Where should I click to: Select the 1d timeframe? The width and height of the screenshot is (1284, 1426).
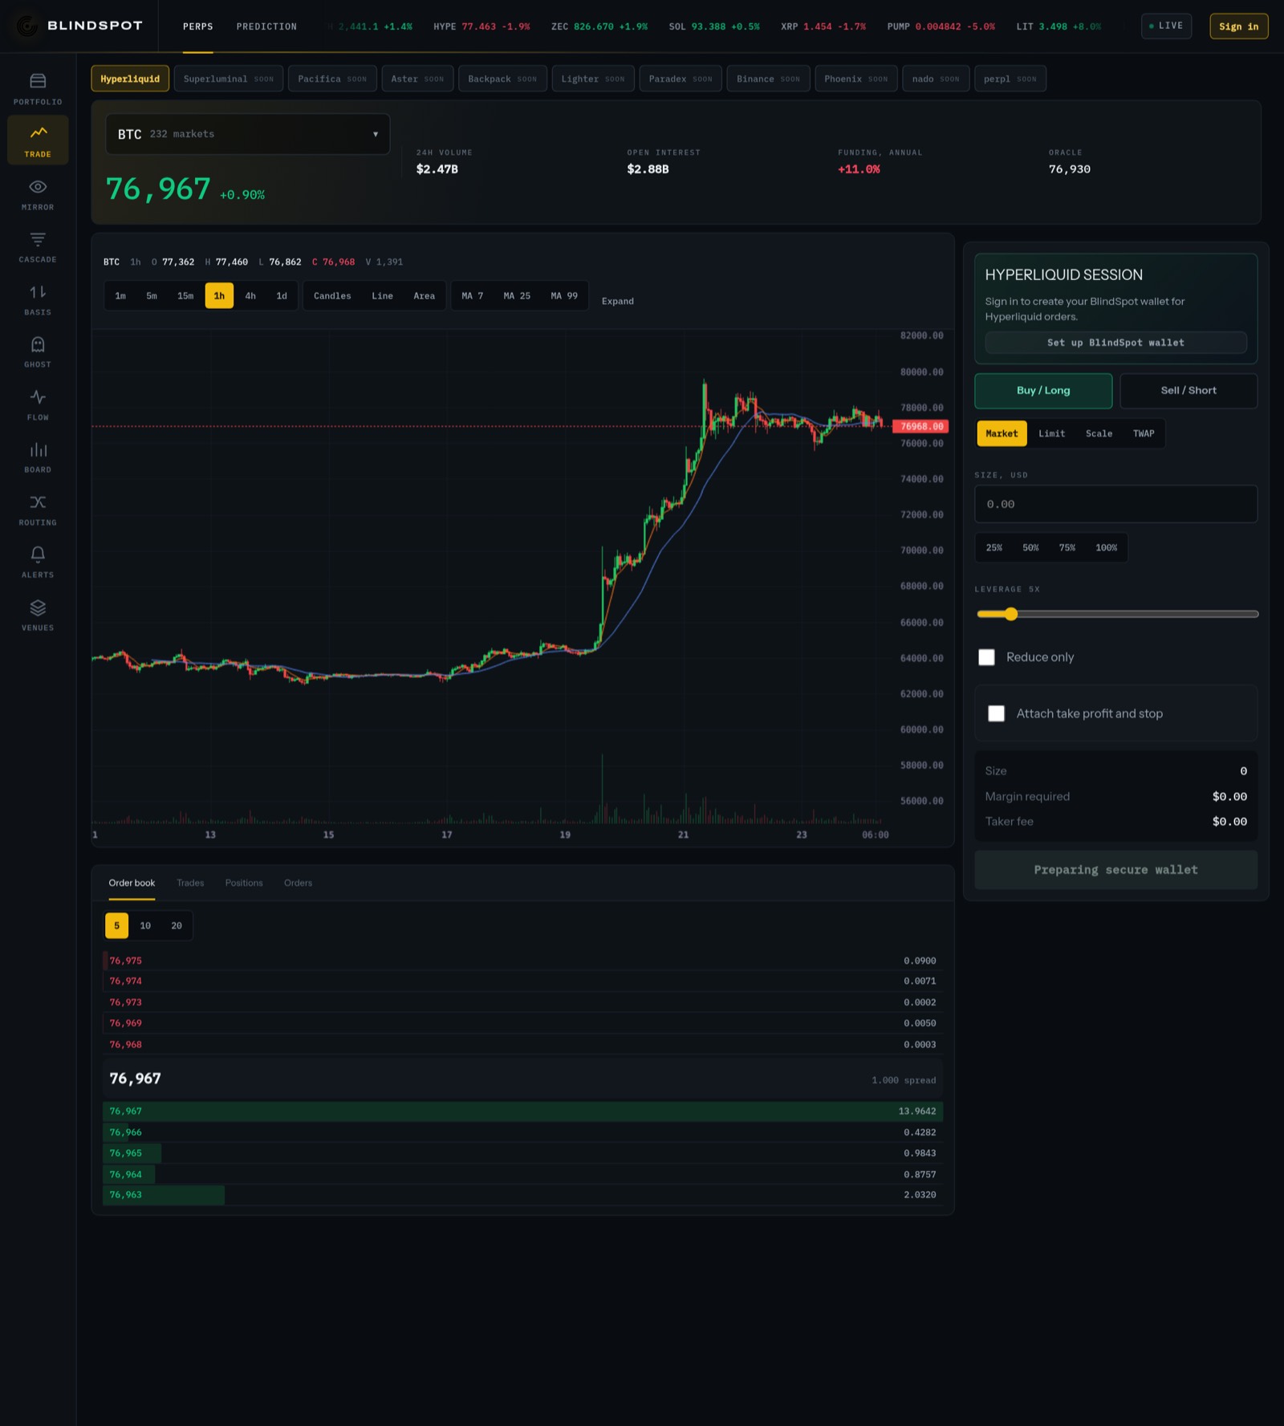(x=282, y=296)
